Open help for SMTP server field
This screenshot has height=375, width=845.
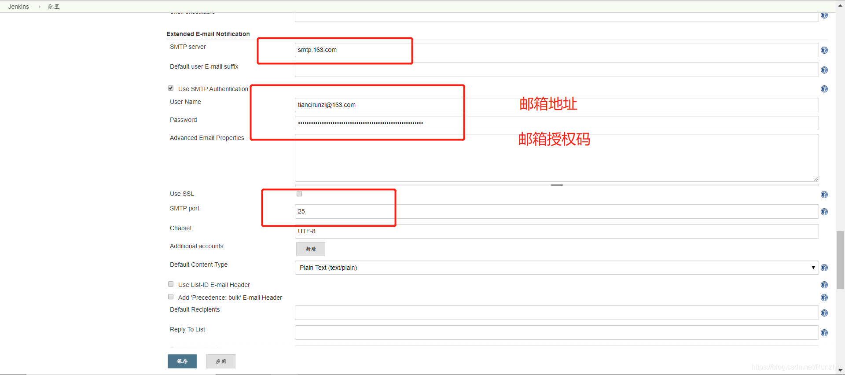click(824, 50)
